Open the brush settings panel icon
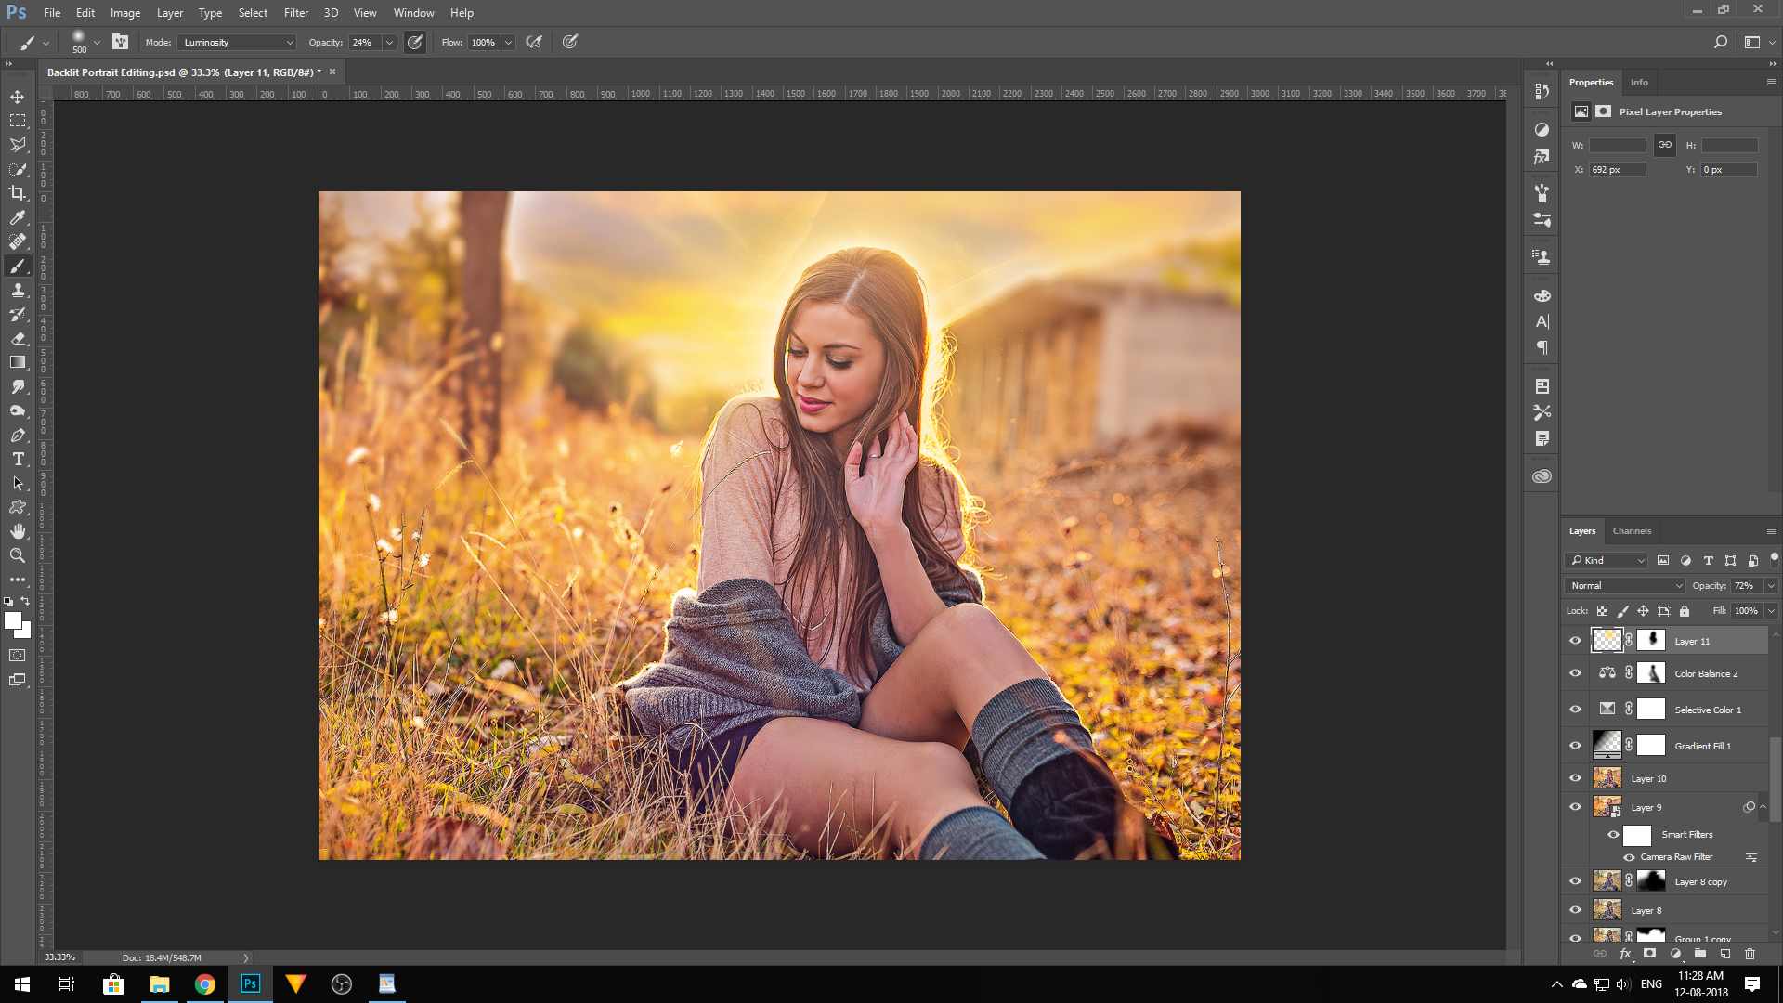Screen dimensions: 1783x1003 pos(120,42)
